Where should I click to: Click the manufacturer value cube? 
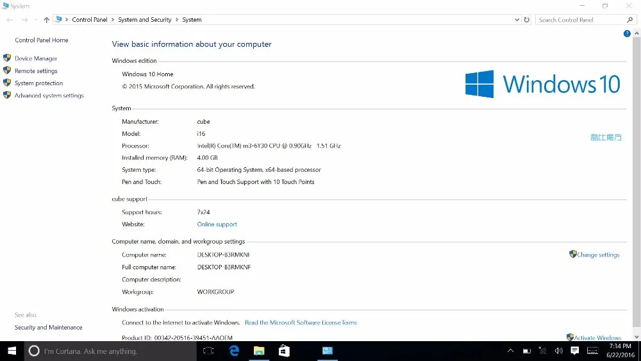click(x=203, y=121)
